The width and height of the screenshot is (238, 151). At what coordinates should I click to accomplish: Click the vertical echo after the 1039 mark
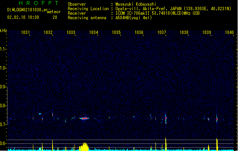point(217,119)
